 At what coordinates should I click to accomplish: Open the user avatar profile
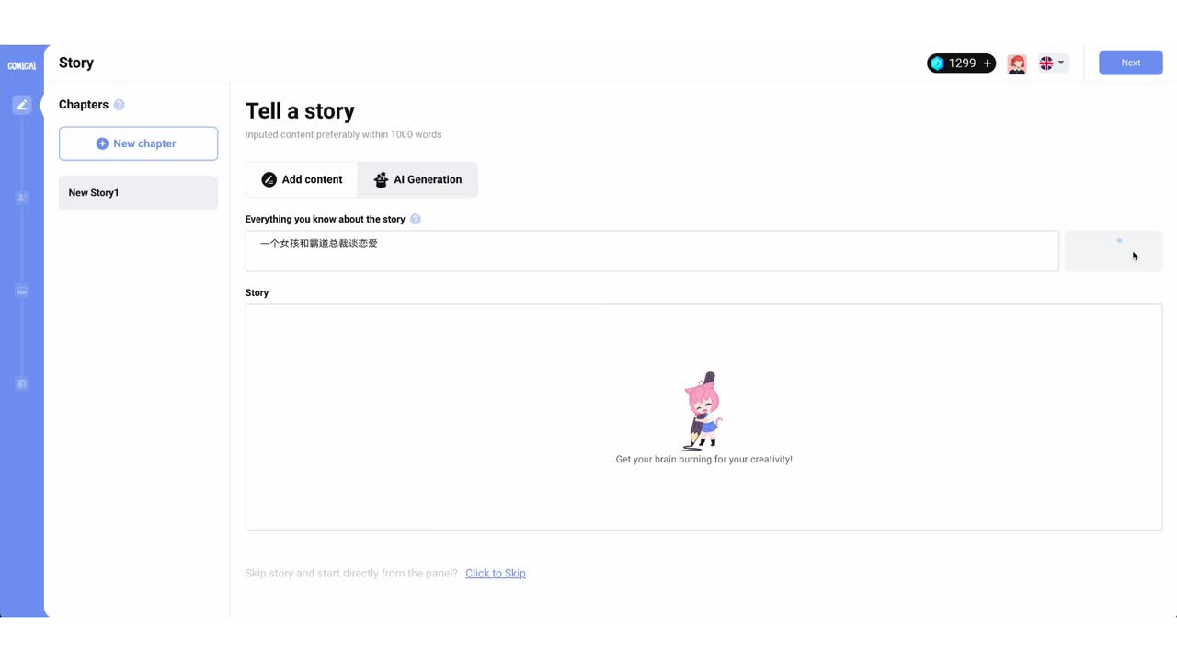click(1016, 63)
